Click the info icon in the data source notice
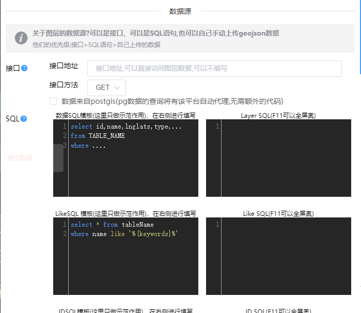 coord(21,38)
